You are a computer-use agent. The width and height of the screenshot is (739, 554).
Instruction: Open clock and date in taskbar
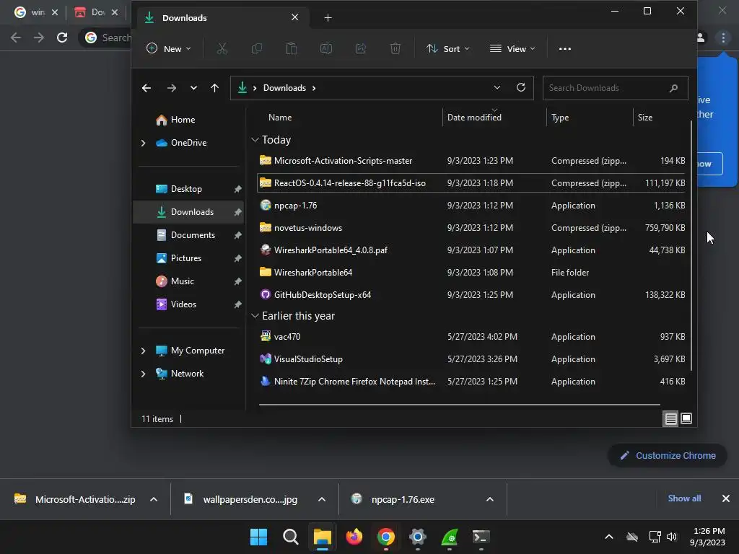(707, 537)
